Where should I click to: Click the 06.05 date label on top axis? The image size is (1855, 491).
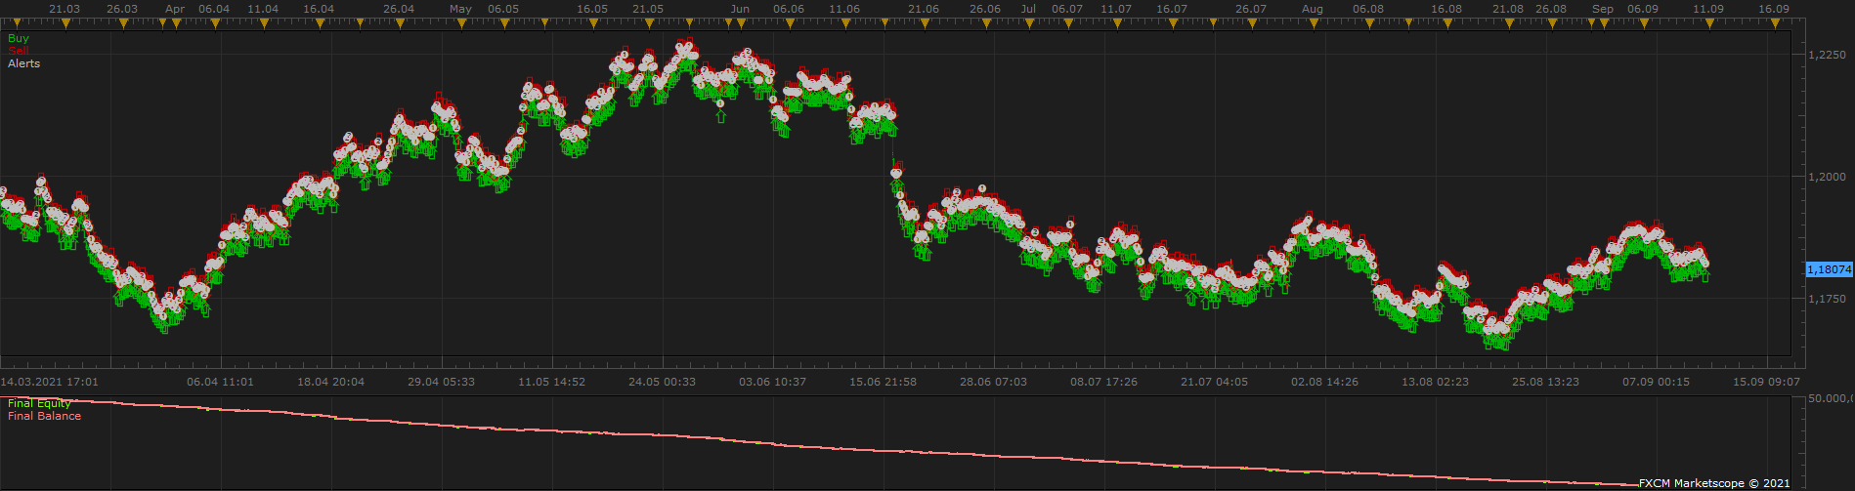pyautogui.click(x=502, y=9)
